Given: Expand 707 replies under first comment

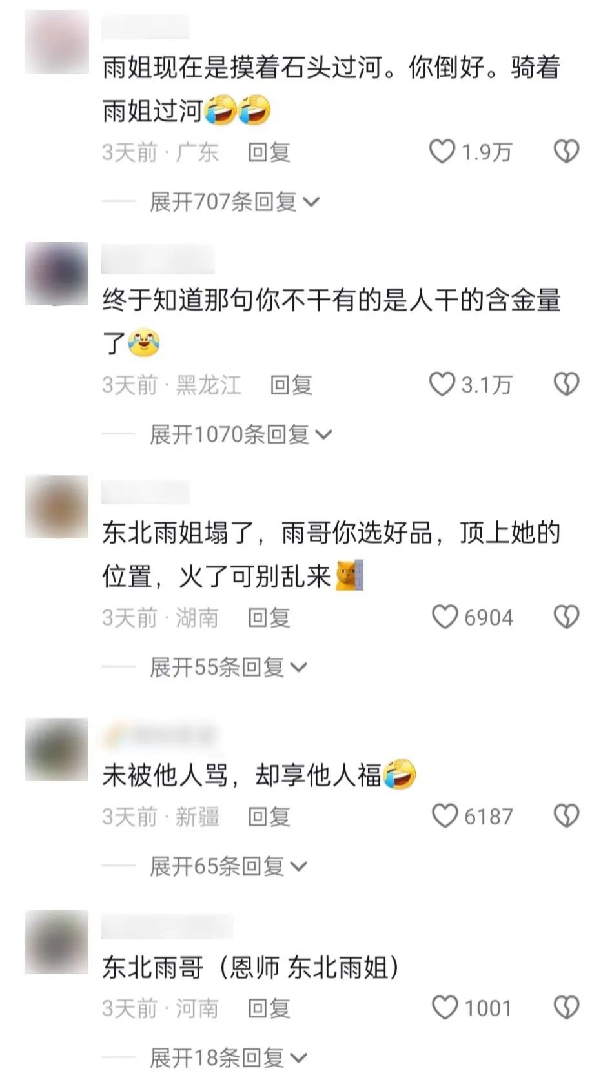Looking at the screenshot, I should coord(235,202).
